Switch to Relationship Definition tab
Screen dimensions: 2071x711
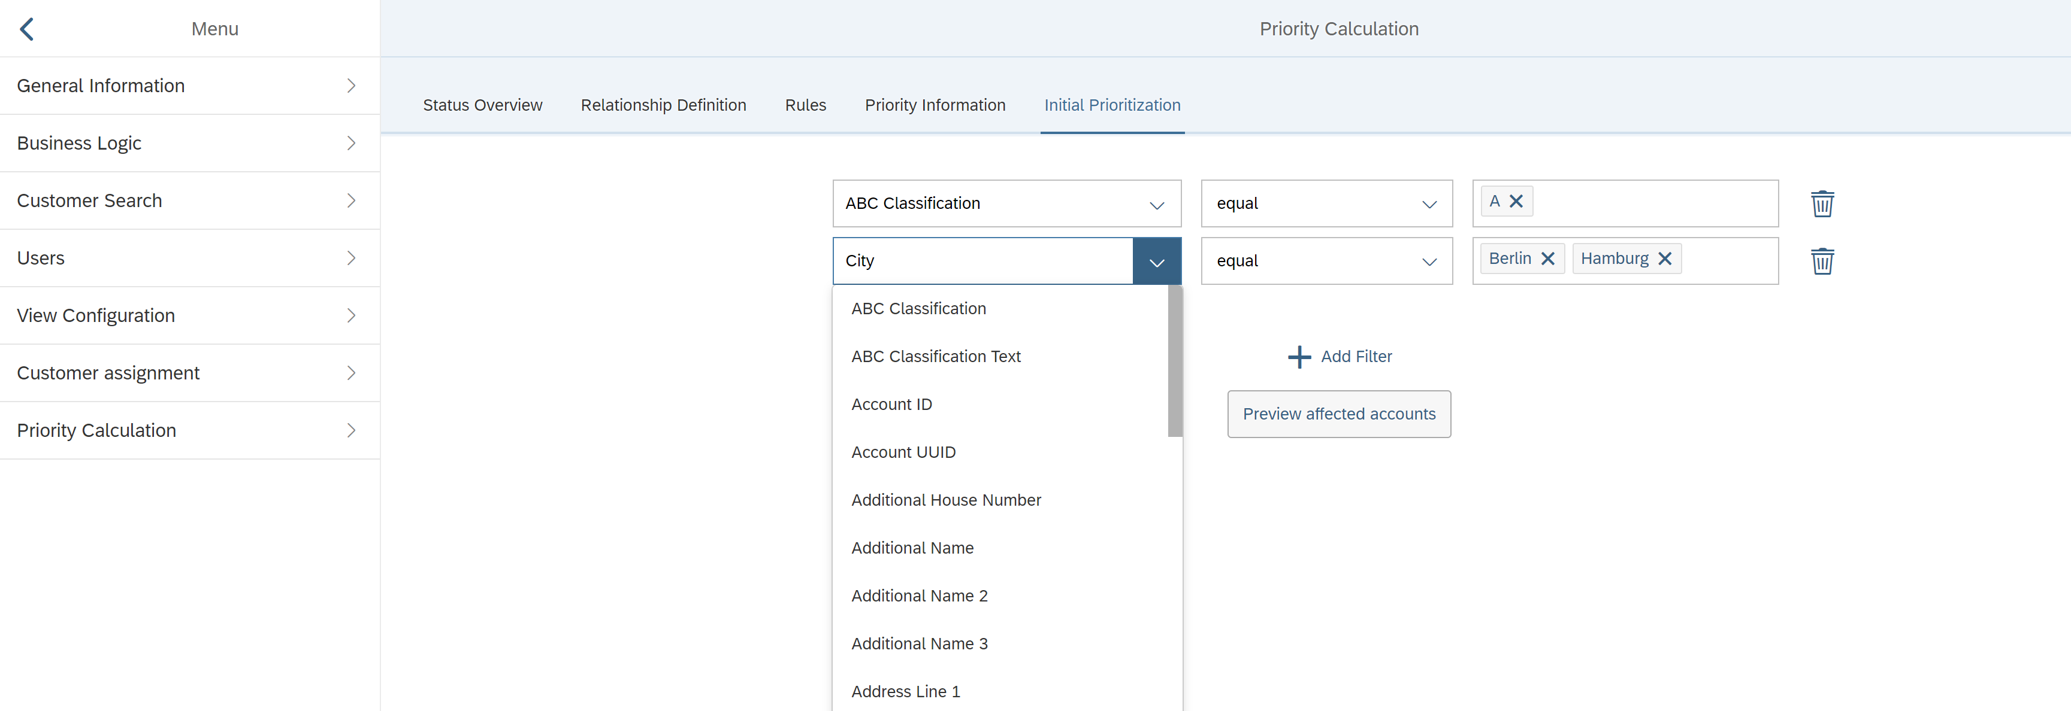click(x=663, y=105)
